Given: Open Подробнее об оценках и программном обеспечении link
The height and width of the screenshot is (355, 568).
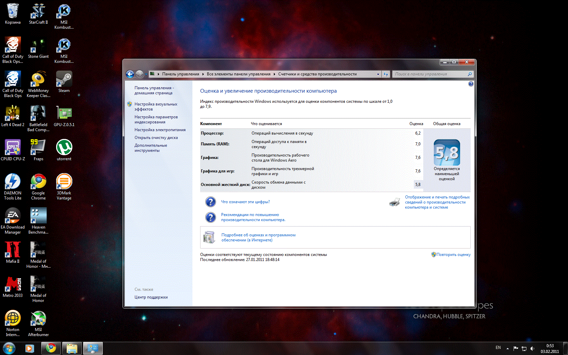Looking at the screenshot, I should (258, 237).
